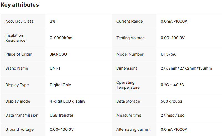Select the Place of Origin label
This screenshot has width=222, height=136.
[x=19, y=54]
